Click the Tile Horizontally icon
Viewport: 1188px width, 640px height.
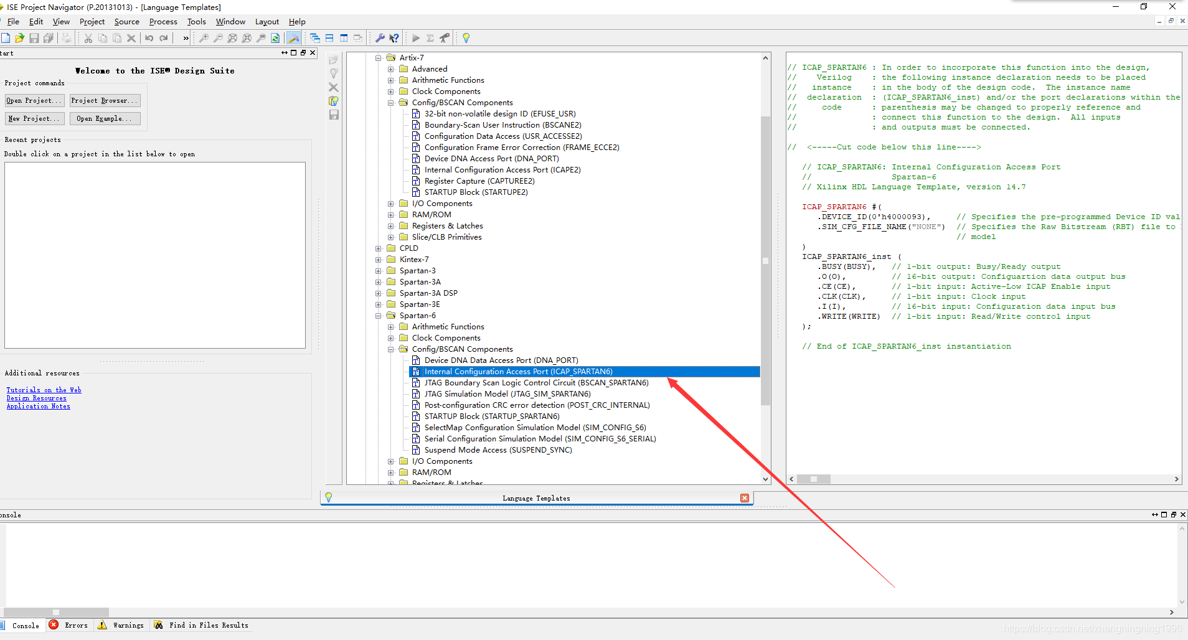coord(329,38)
